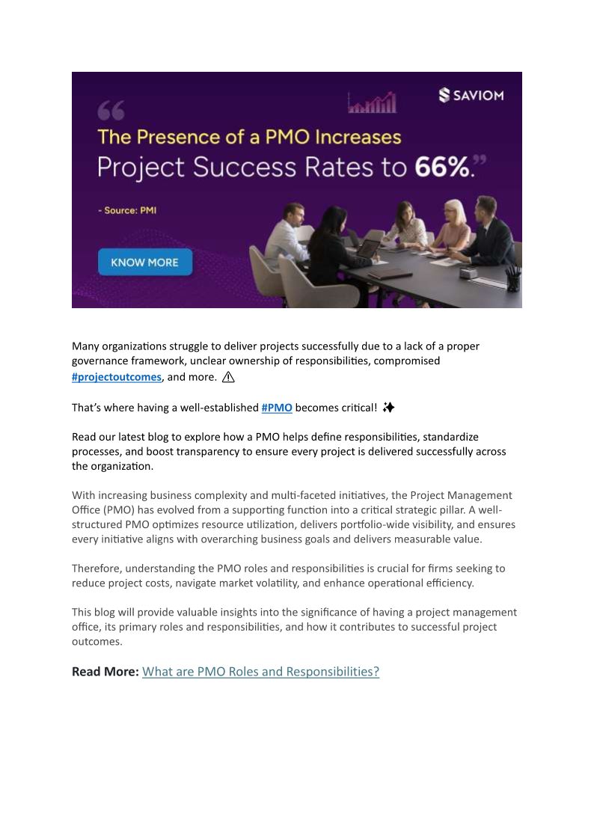The image size is (594, 840).
Task: Click paragraph starting "Read our latest blog"
Action: pyautogui.click(x=289, y=451)
